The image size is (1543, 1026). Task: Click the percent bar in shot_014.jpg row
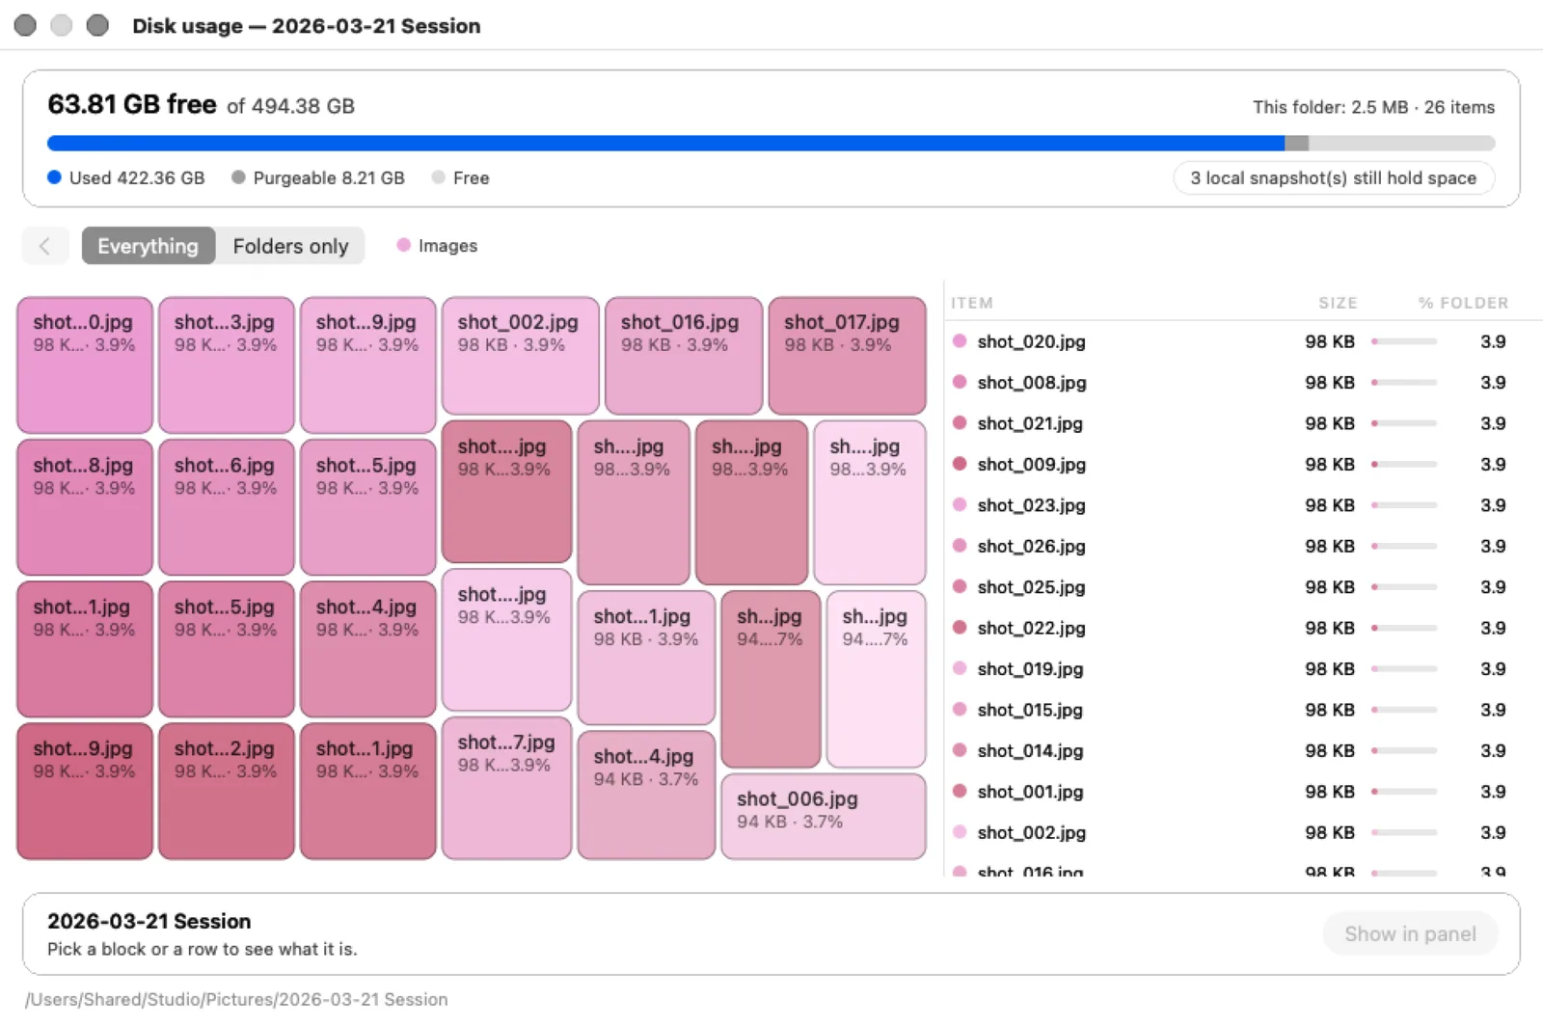1404,750
